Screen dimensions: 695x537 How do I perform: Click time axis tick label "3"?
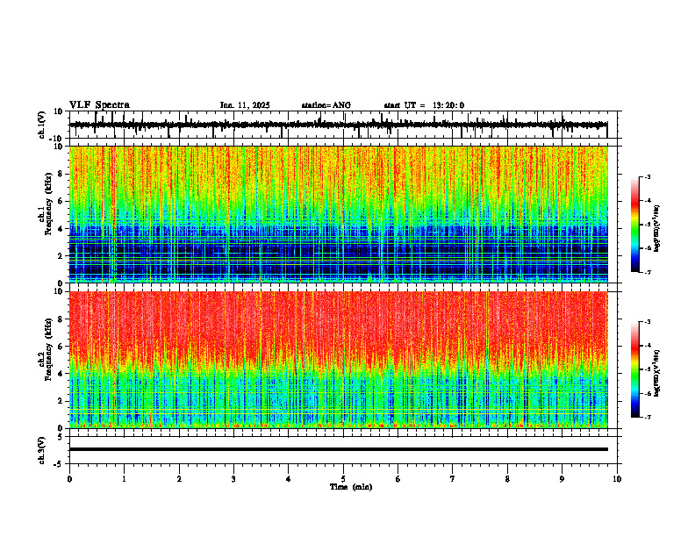point(233,479)
